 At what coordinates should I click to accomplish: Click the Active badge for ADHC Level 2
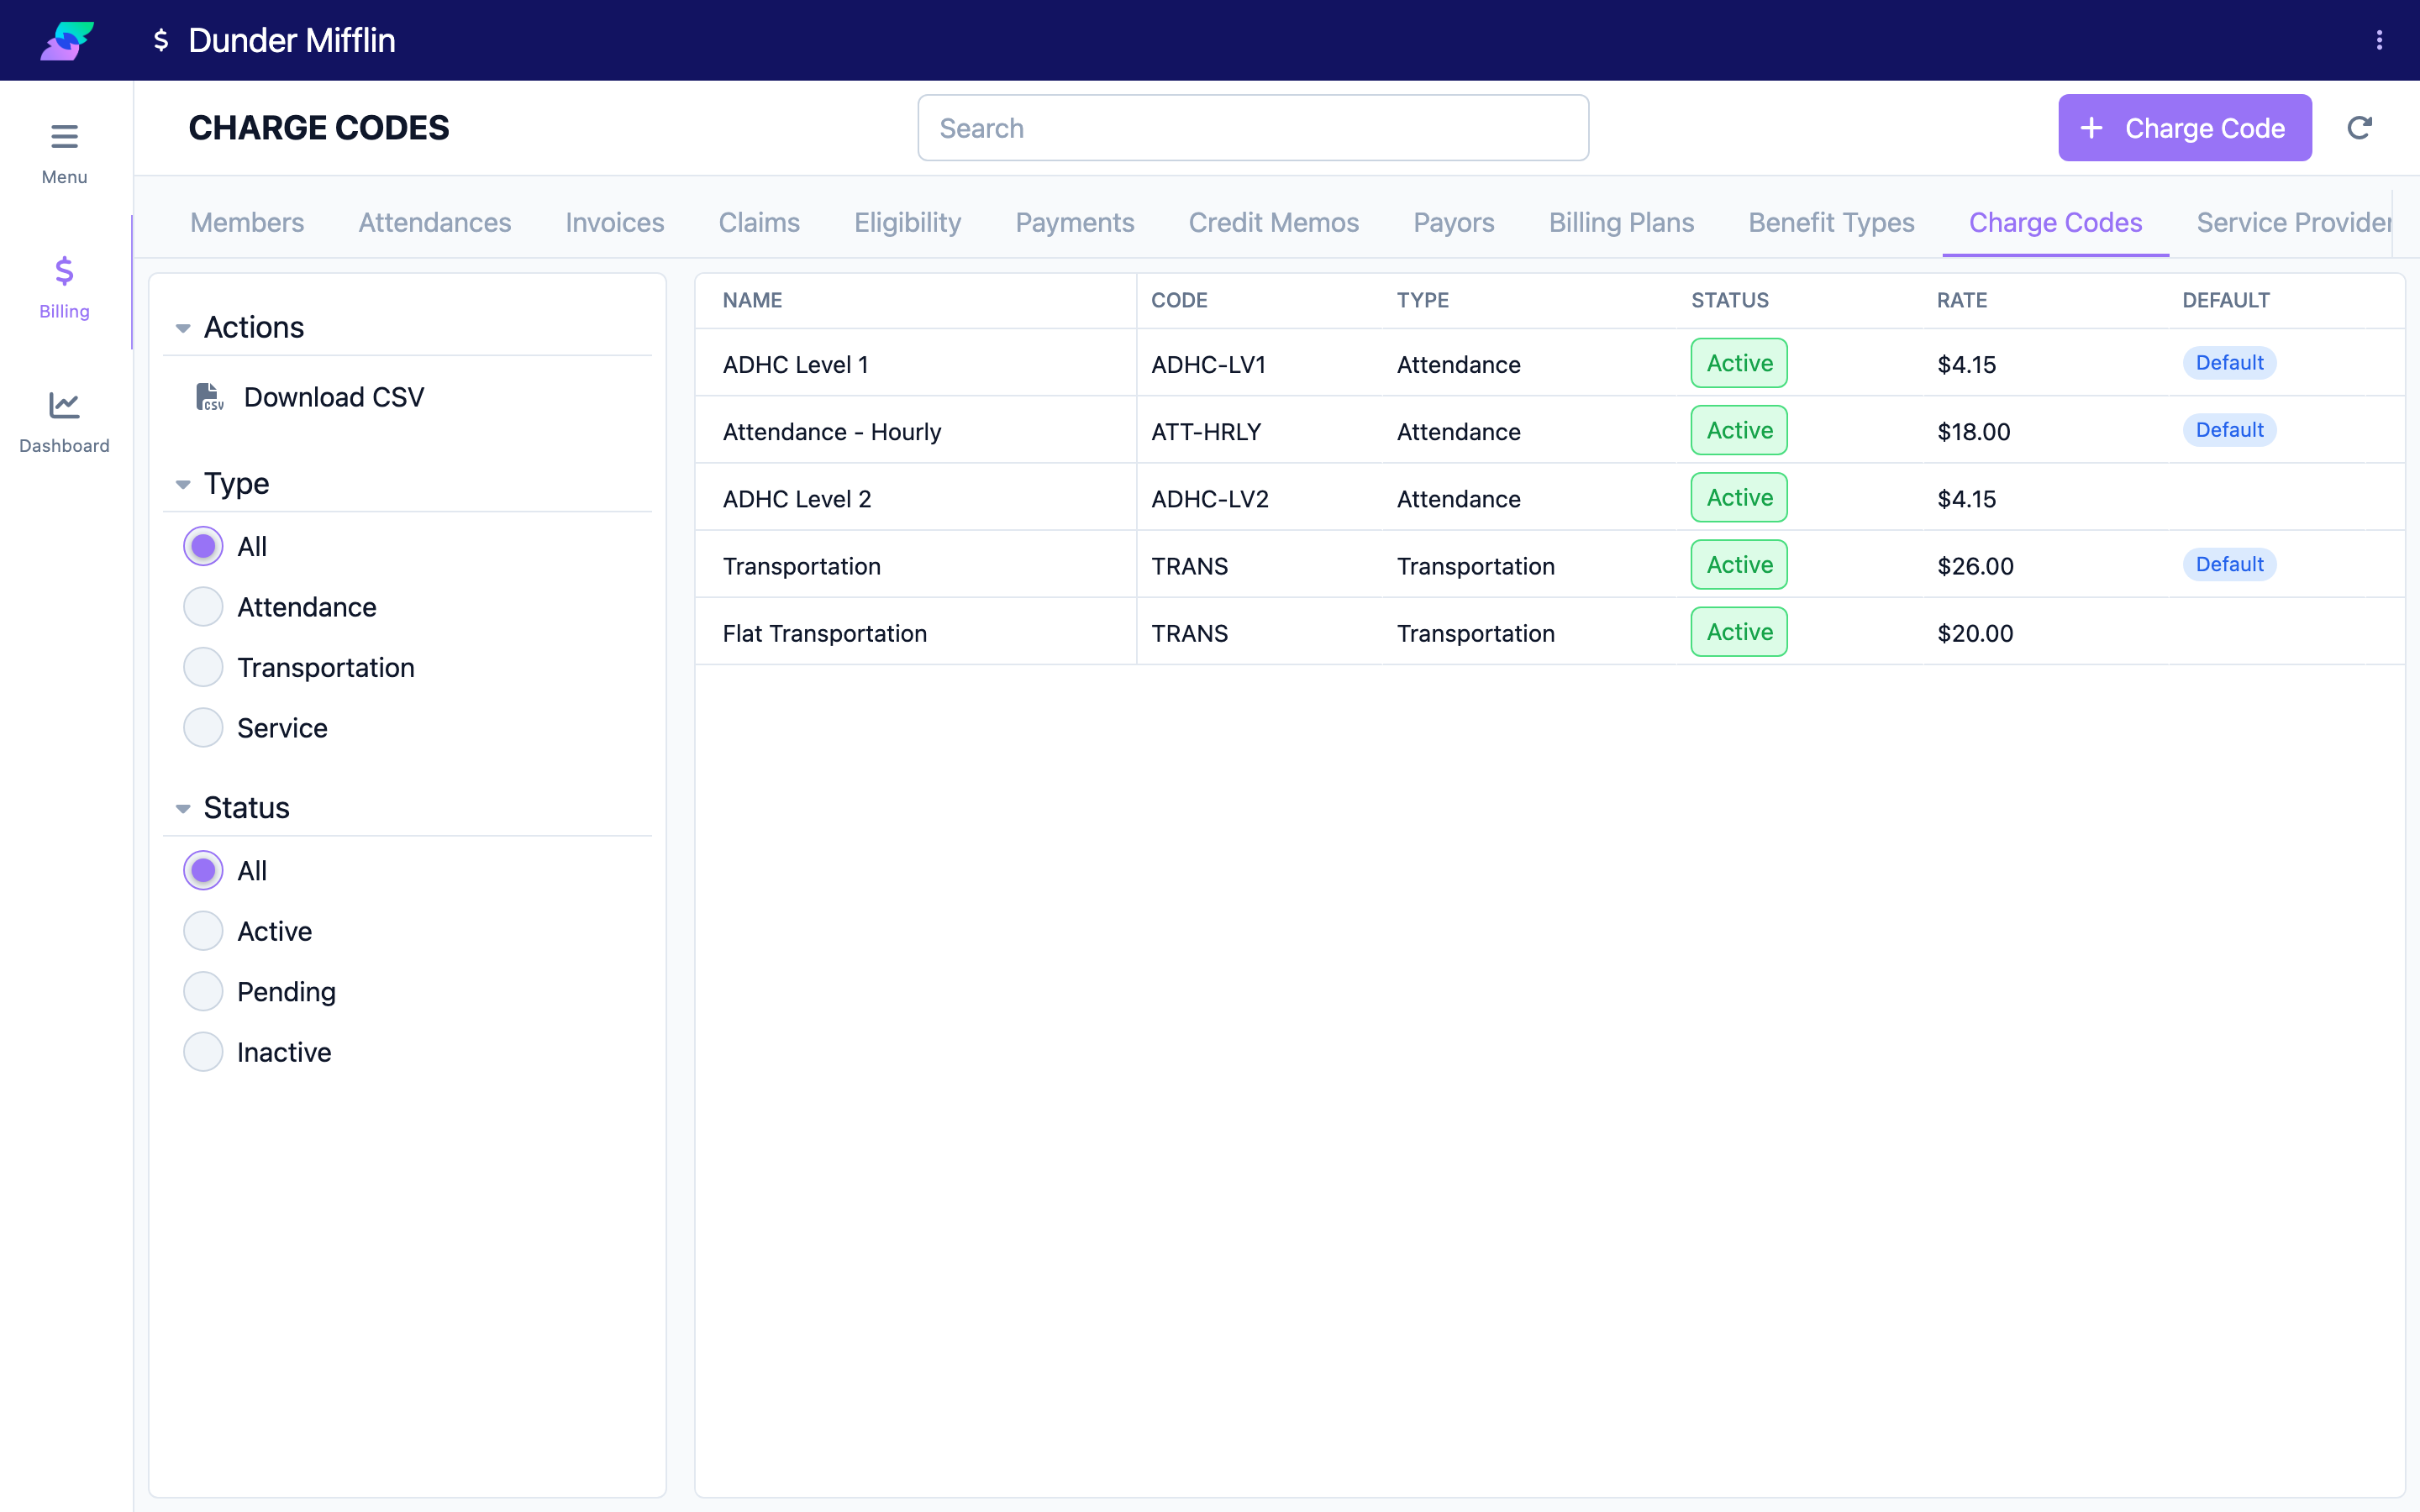tap(1739, 498)
